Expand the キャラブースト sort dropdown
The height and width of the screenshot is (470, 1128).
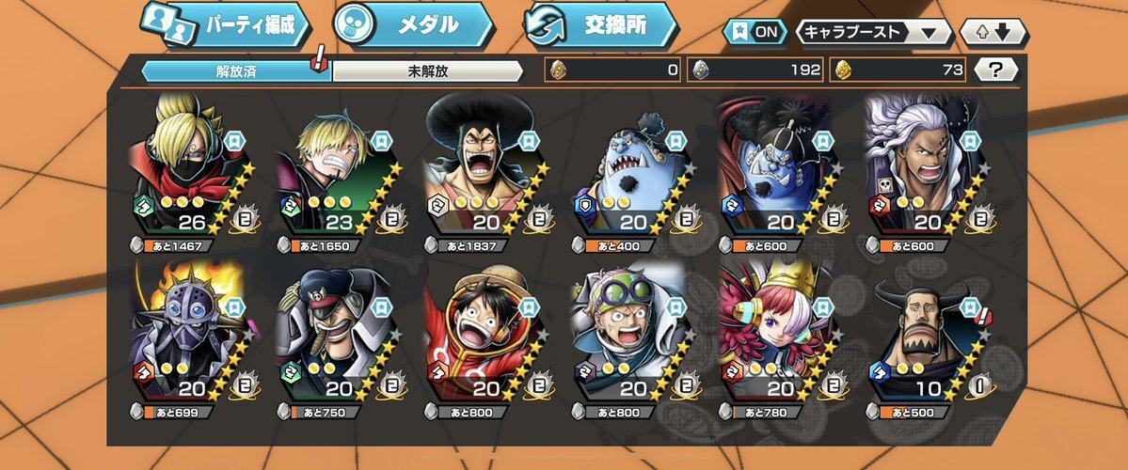click(x=874, y=32)
